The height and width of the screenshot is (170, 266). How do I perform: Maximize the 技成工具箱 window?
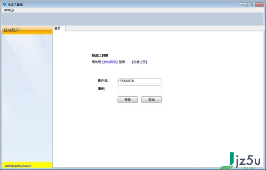tap(251, 5)
